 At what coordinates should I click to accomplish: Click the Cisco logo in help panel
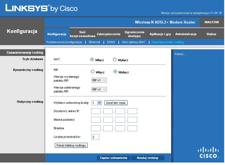[x=208, y=153]
